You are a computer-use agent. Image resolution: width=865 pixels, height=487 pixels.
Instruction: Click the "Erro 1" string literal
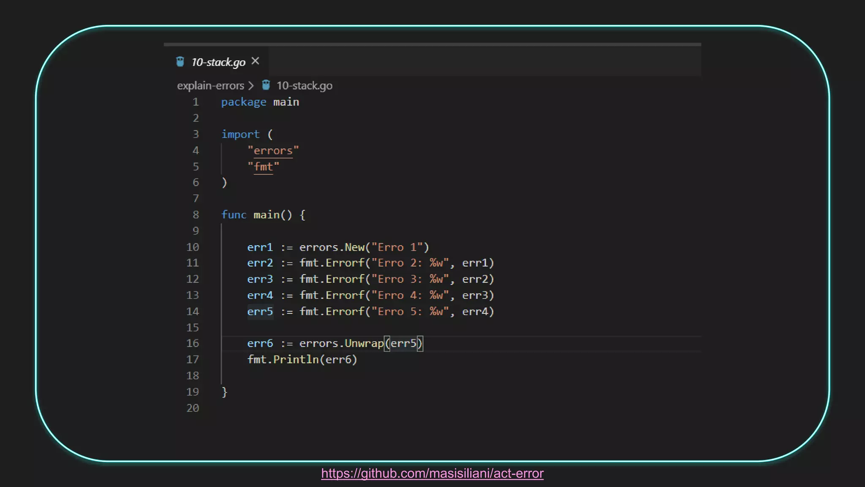click(397, 247)
